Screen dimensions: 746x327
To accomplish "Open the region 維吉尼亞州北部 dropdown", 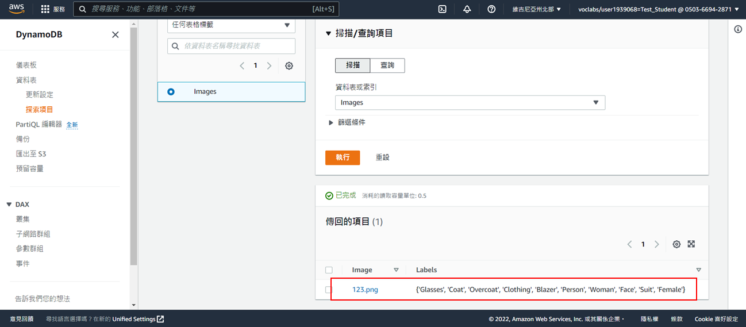I will pyautogui.click(x=537, y=9).
